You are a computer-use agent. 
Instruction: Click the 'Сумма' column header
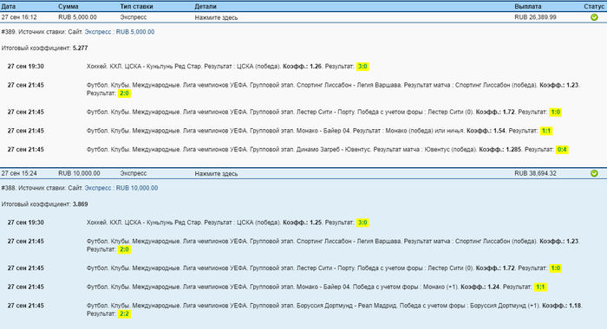point(69,7)
